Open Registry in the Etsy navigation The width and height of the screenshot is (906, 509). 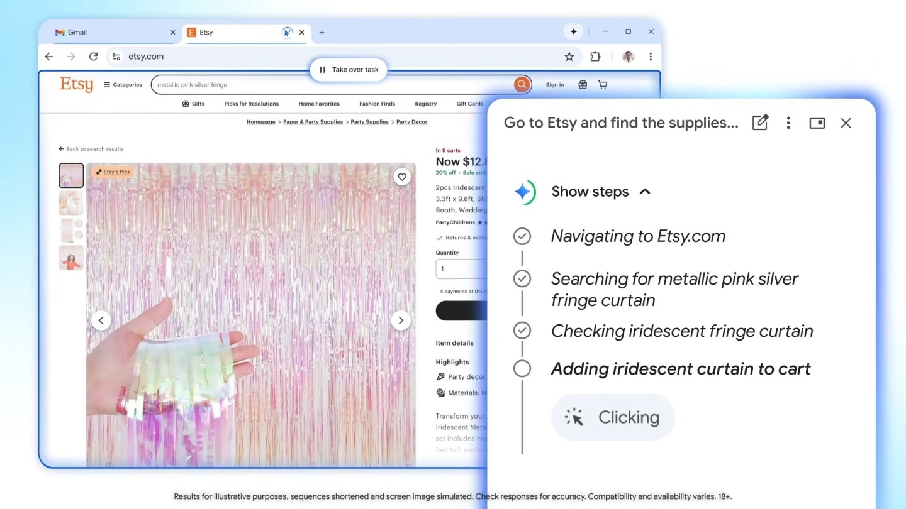click(x=425, y=104)
